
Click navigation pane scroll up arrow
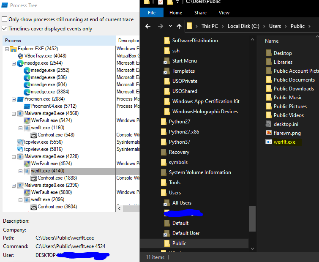(252, 40)
